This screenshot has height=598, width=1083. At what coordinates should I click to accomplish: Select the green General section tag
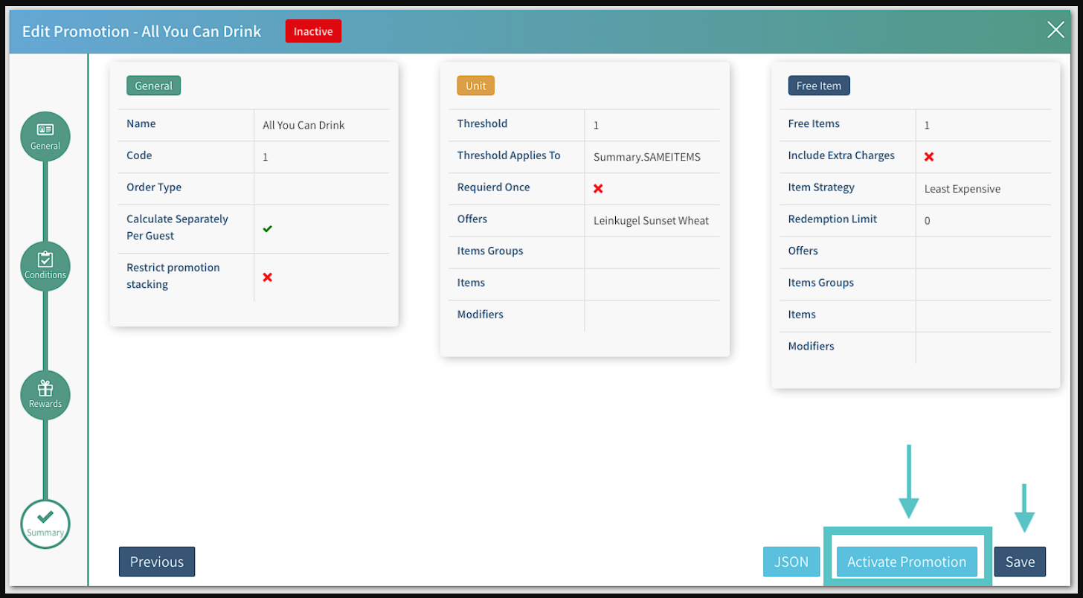pos(153,86)
